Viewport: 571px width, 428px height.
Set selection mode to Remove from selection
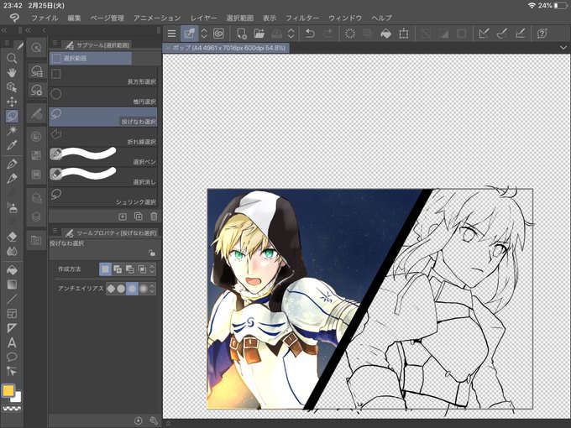[x=129, y=269]
